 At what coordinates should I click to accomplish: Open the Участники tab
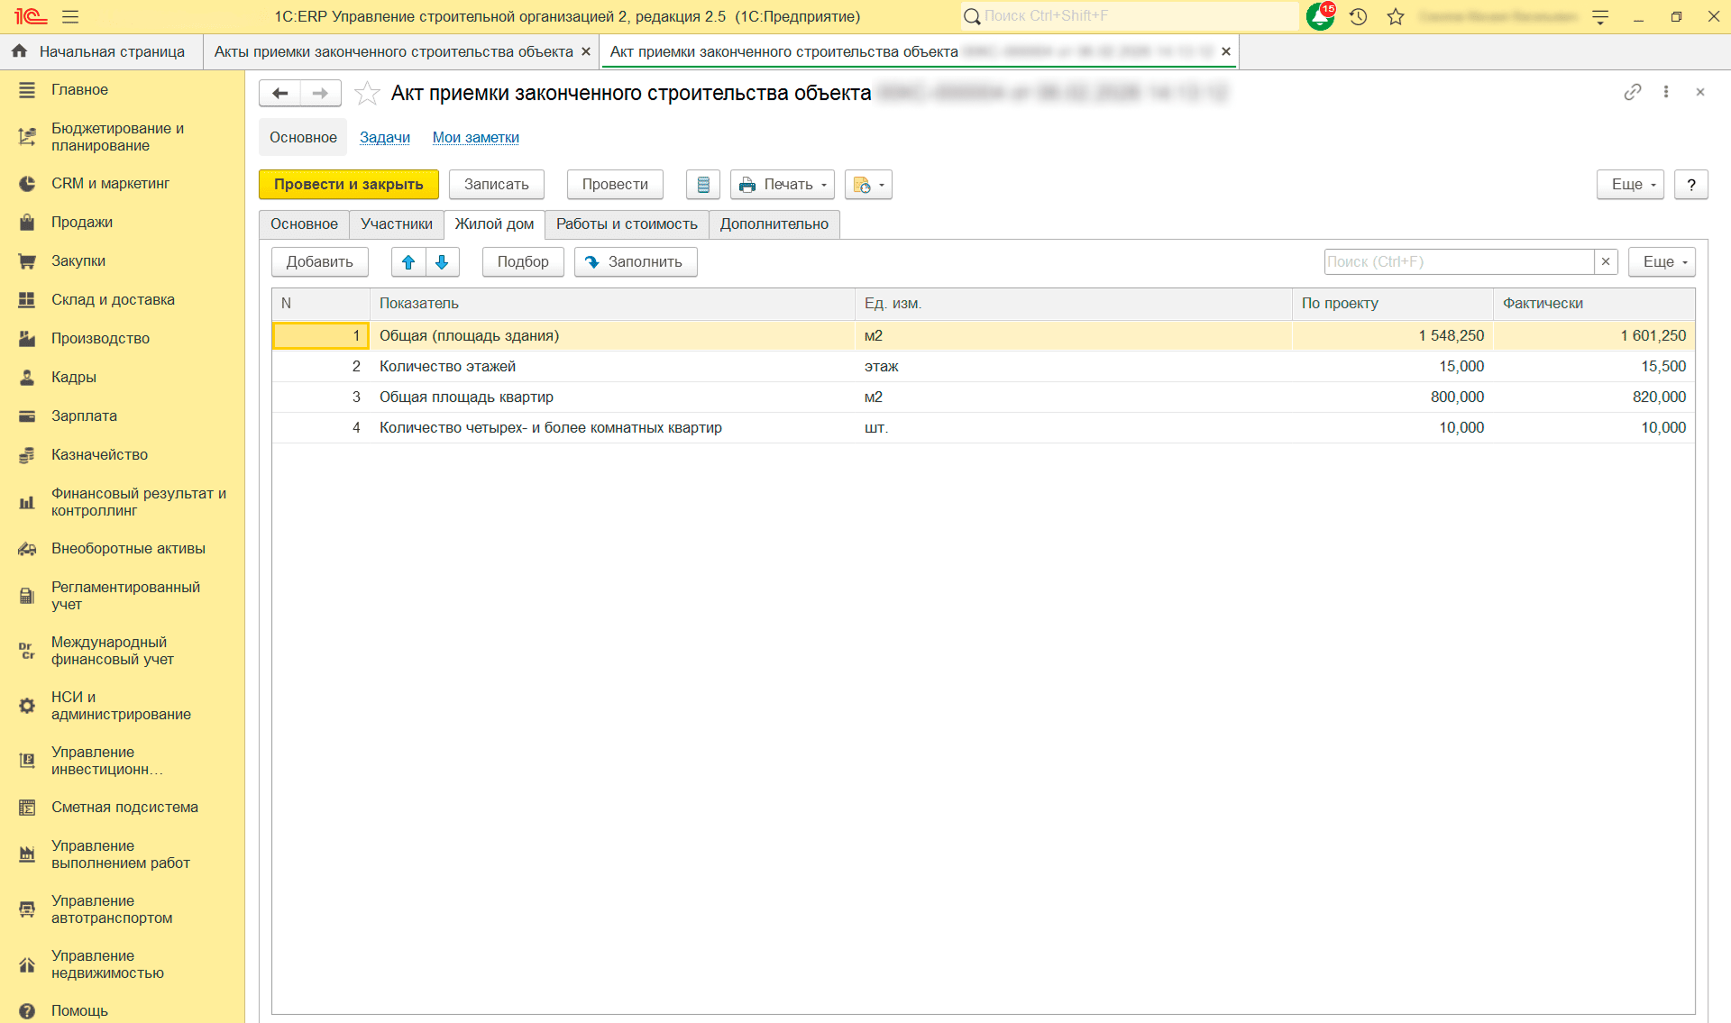coord(396,224)
